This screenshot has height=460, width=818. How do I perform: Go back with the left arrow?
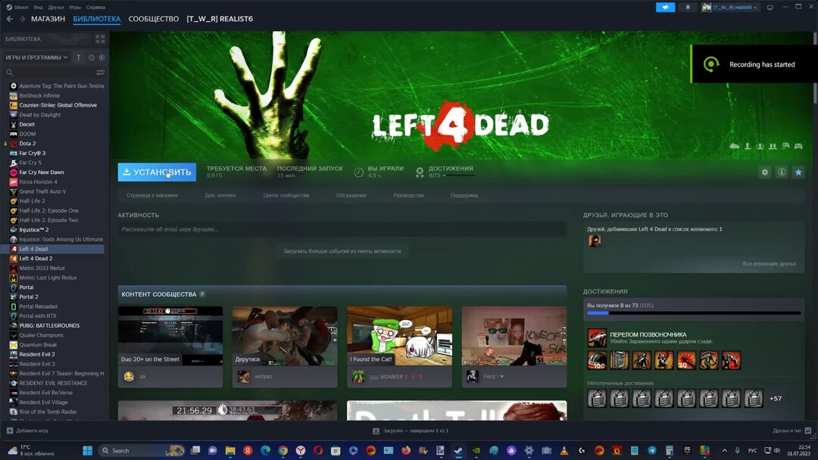[9, 19]
